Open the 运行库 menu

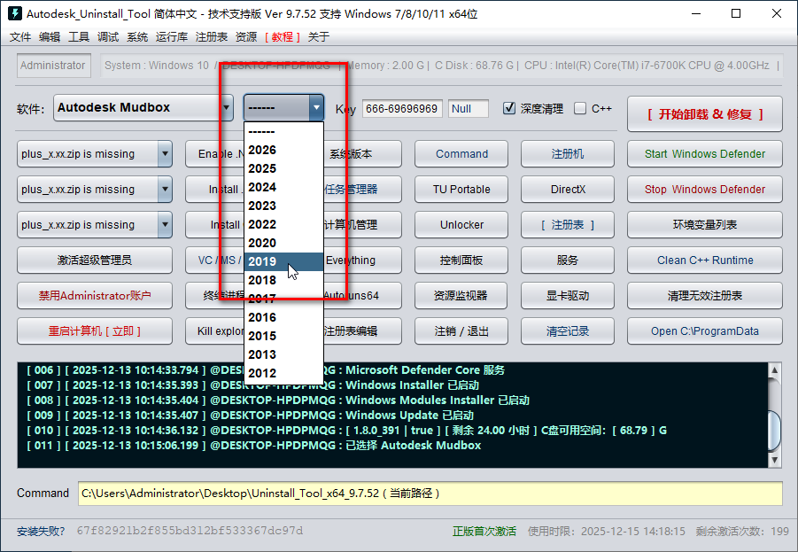172,36
